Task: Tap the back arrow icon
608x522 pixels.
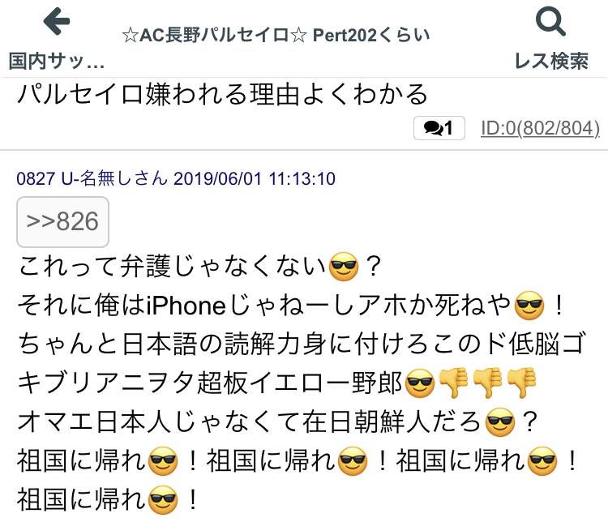Action: pyautogui.click(x=57, y=21)
